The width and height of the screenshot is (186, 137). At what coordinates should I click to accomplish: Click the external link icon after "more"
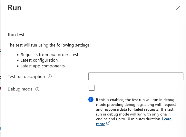click(108, 123)
